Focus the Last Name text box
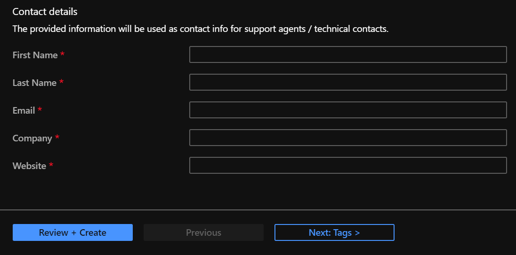This screenshot has width=516, height=255. click(x=348, y=82)
